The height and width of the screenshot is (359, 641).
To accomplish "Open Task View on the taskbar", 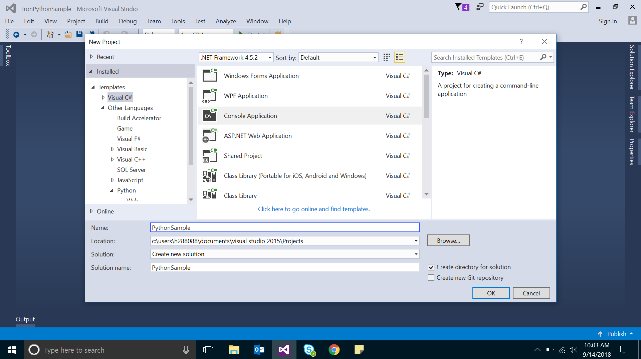I will [x=208, y=350].
